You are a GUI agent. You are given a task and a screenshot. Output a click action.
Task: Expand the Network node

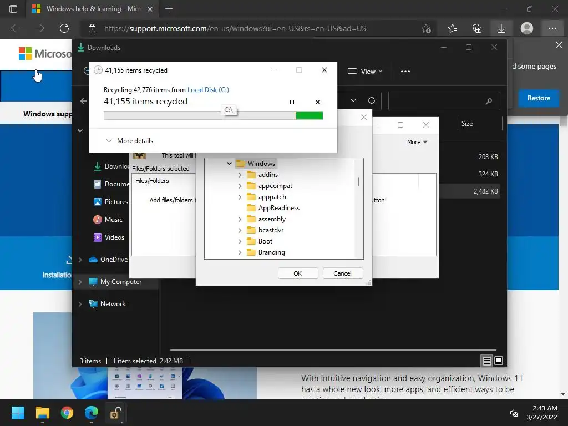[x=80, y=305]
